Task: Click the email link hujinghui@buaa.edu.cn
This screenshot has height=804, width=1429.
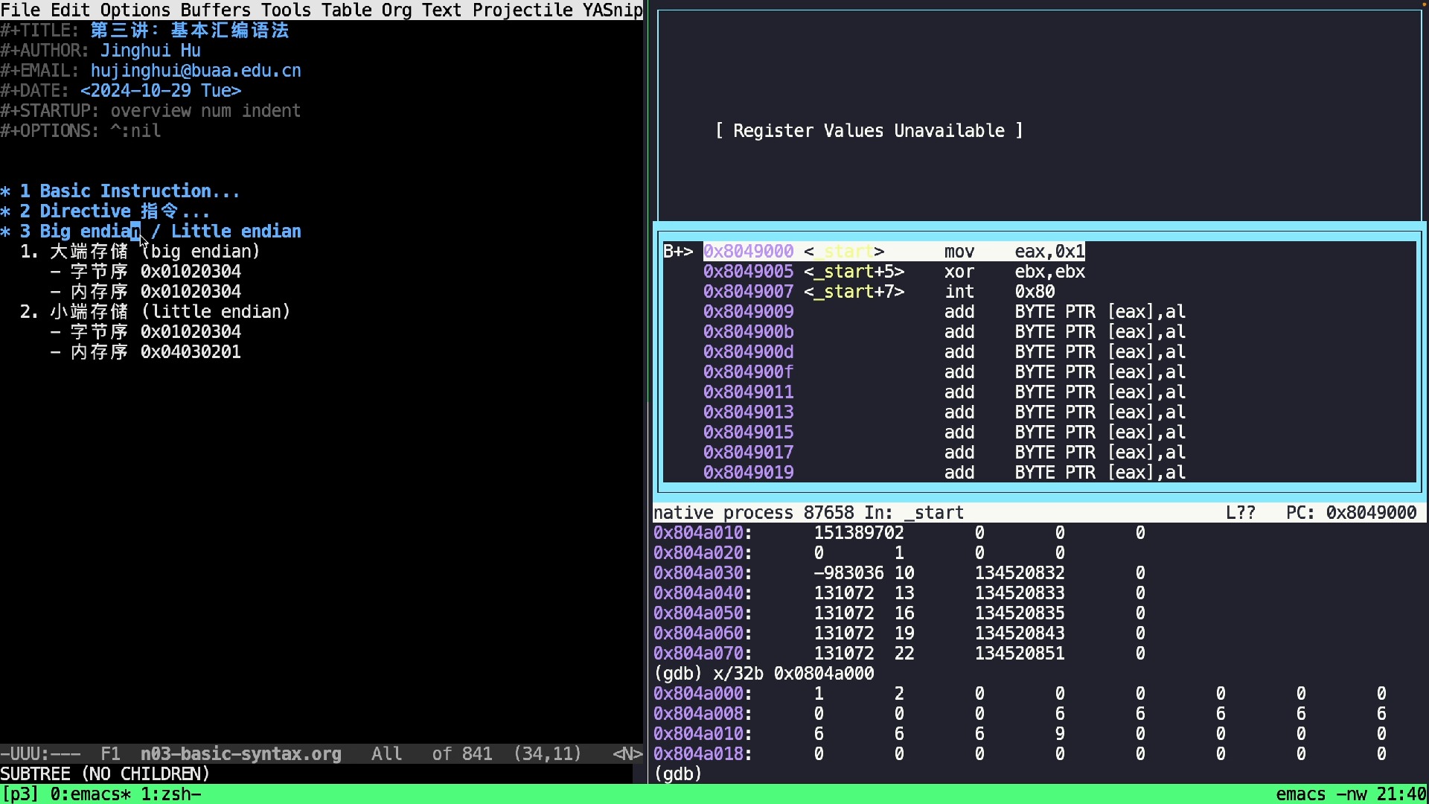Action: point(196,71)
